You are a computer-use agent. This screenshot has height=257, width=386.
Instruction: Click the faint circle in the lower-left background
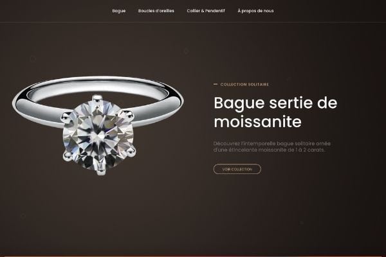23,216
